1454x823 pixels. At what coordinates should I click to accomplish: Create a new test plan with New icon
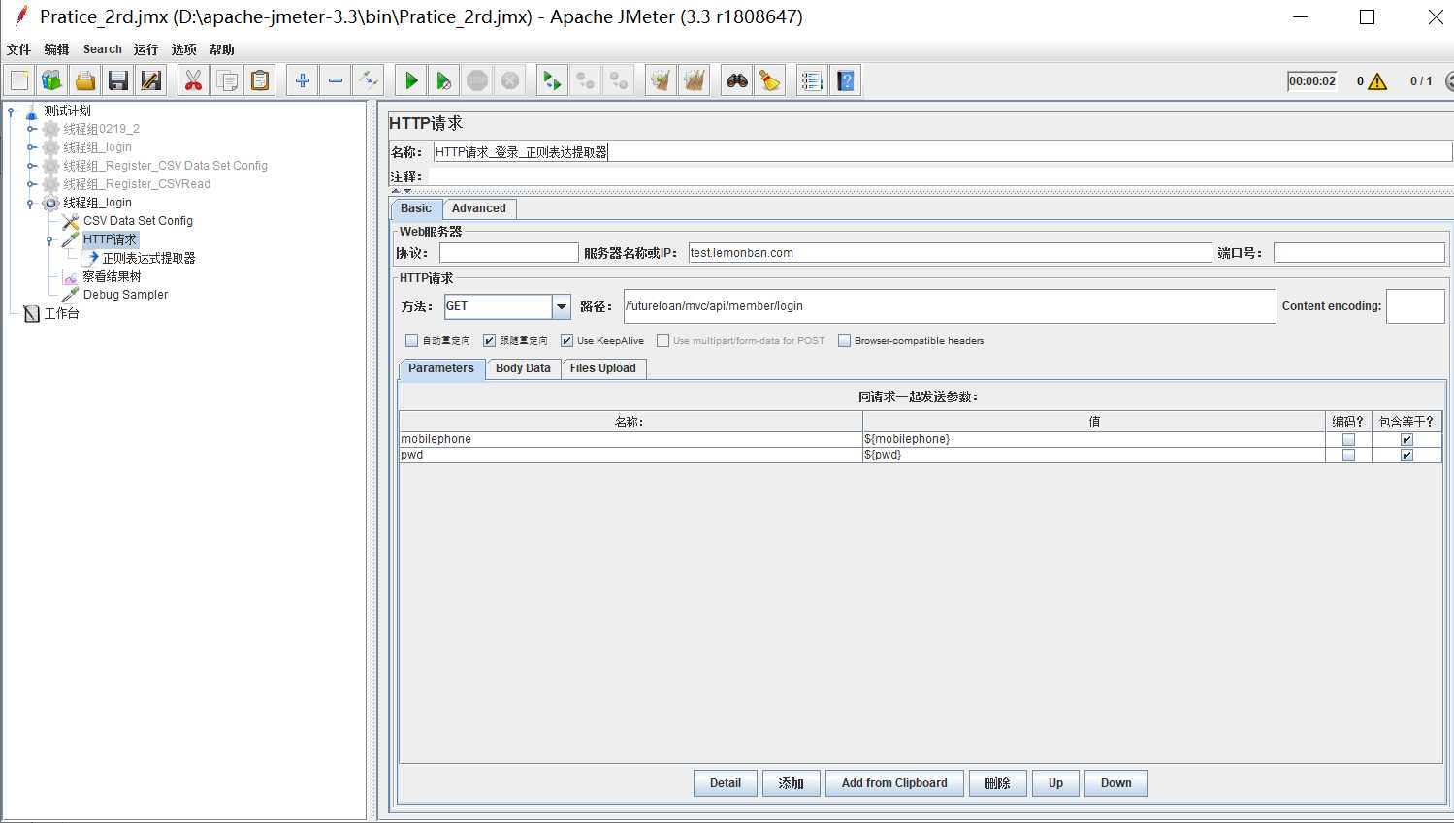pos(19,80)
